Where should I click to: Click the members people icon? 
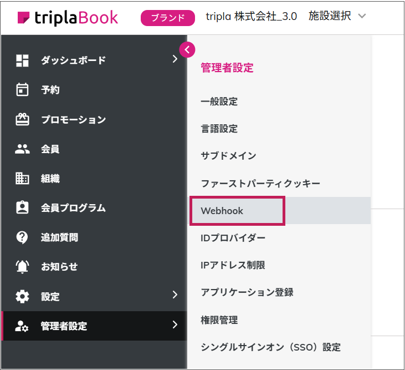(22, 149)
